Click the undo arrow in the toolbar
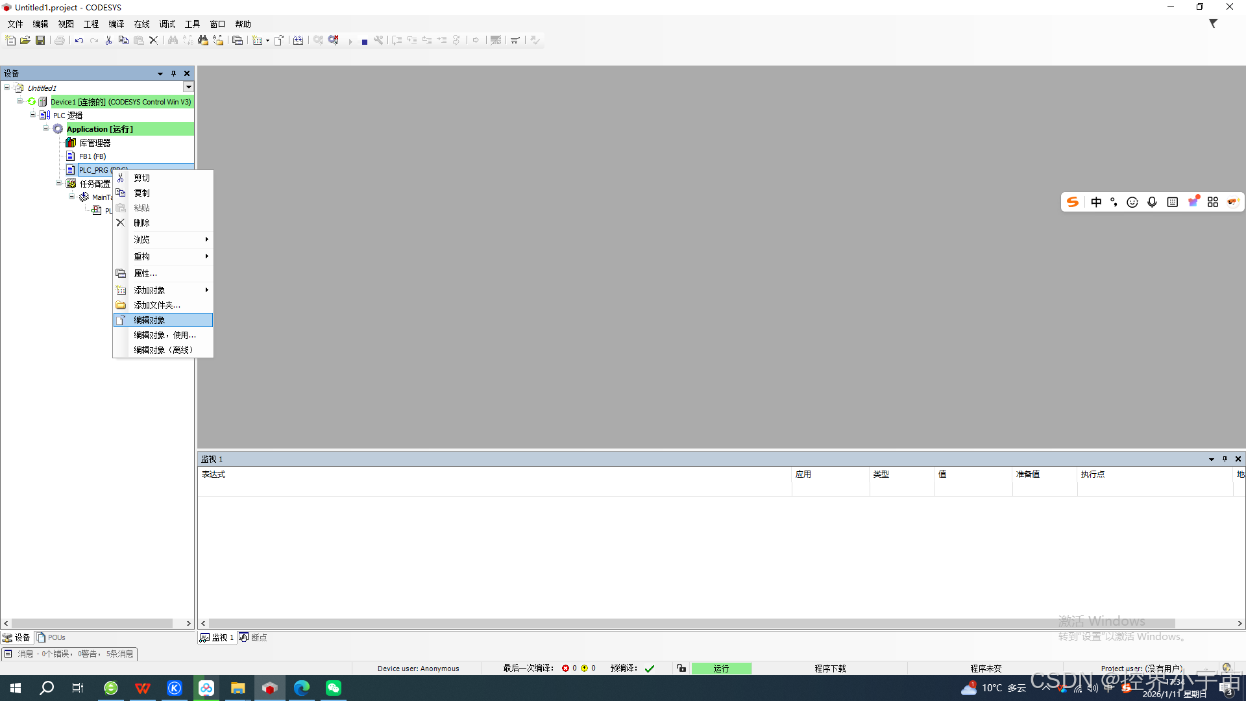Image resolution: width=1246 pixels, height=701 pixels. tap(79, 40)
